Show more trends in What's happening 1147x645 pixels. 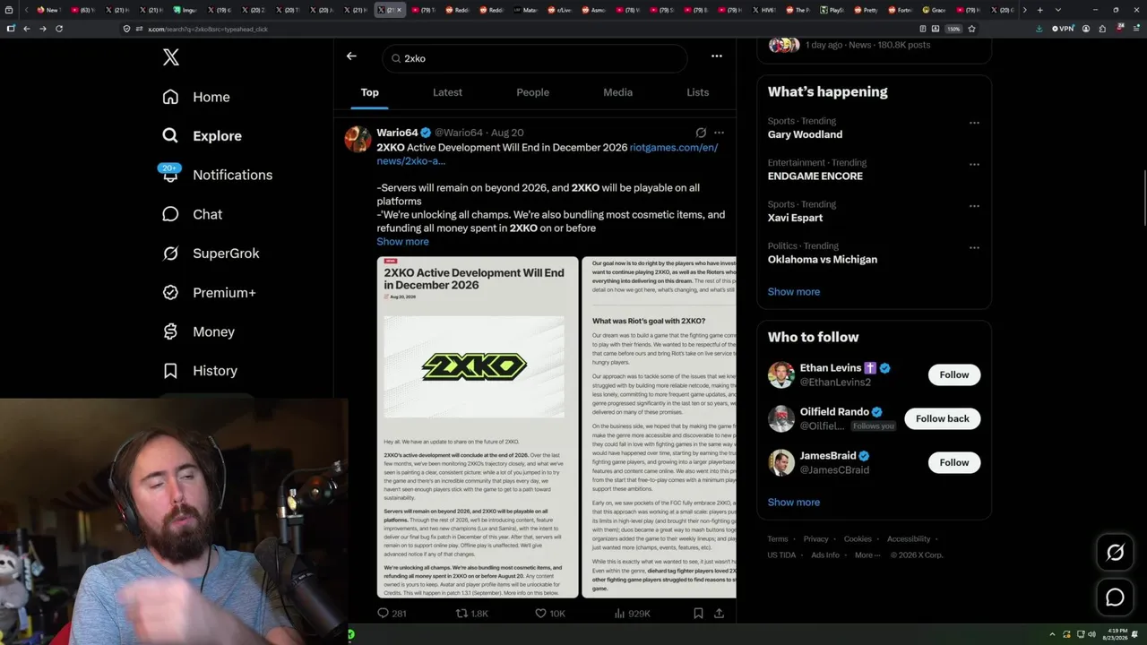[x=793, y=292]
